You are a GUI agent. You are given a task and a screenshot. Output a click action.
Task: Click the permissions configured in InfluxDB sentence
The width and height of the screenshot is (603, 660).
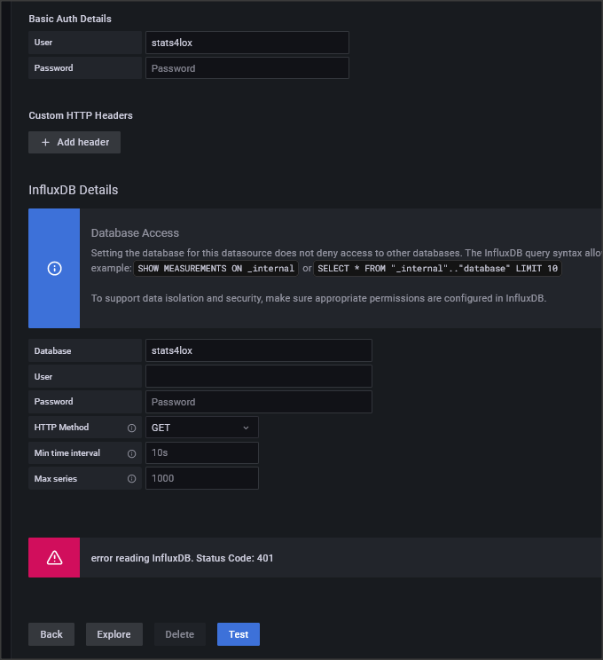click(x=318, y=298)
